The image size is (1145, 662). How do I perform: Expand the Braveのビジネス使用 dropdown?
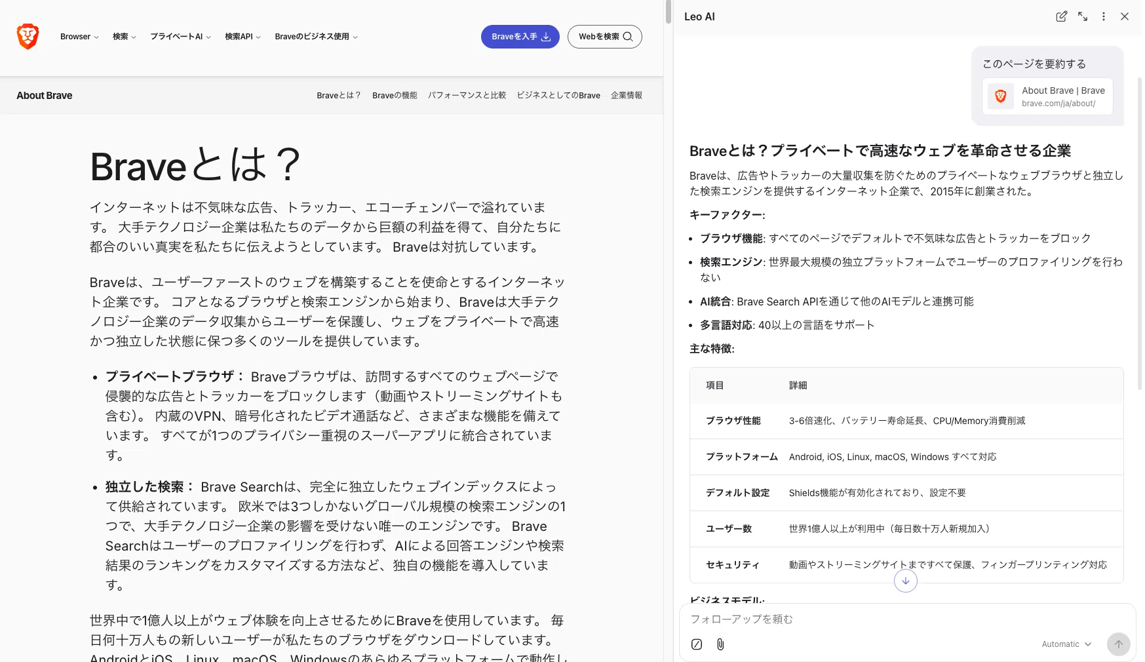316,37
